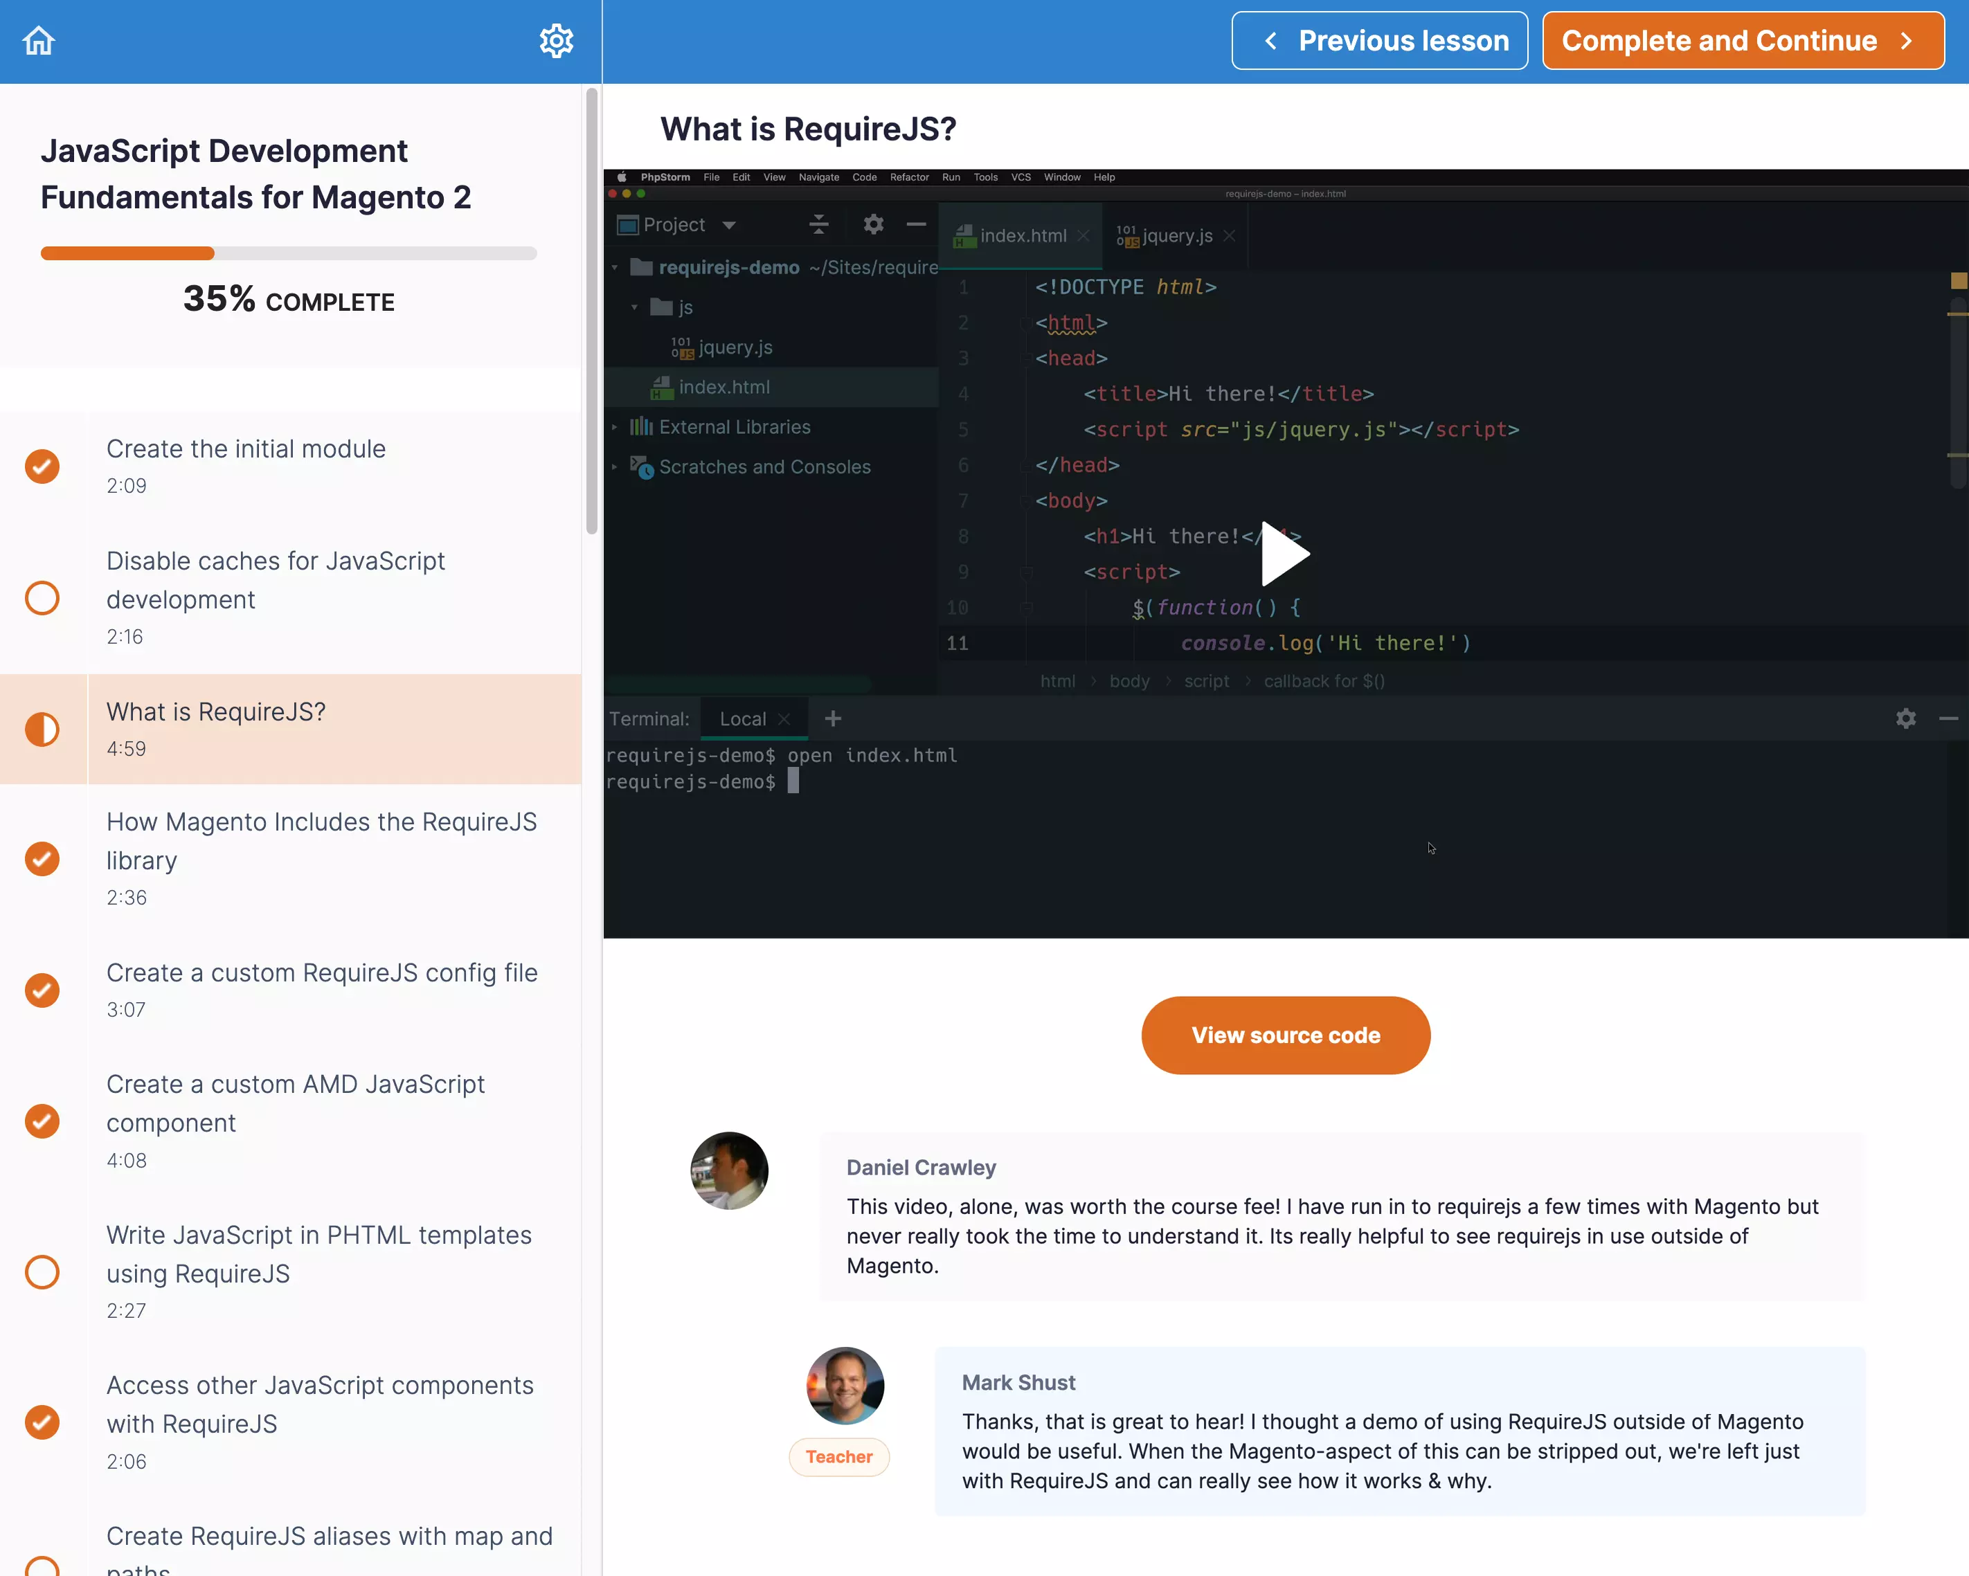Click the sidebar scrollbar thumb
The image size is (1969, 1576).
pyautogui.click(x=592, y=311)
